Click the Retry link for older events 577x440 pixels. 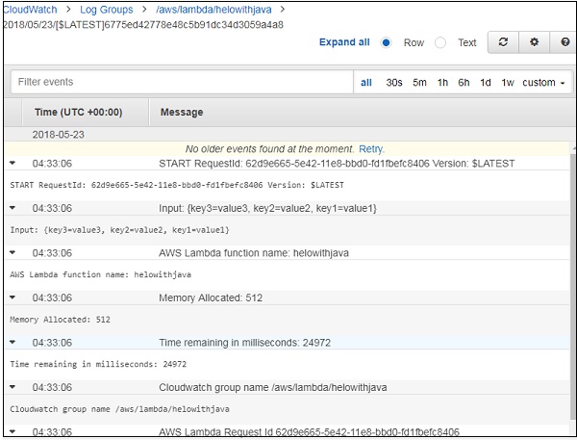[x=371, y=149]
